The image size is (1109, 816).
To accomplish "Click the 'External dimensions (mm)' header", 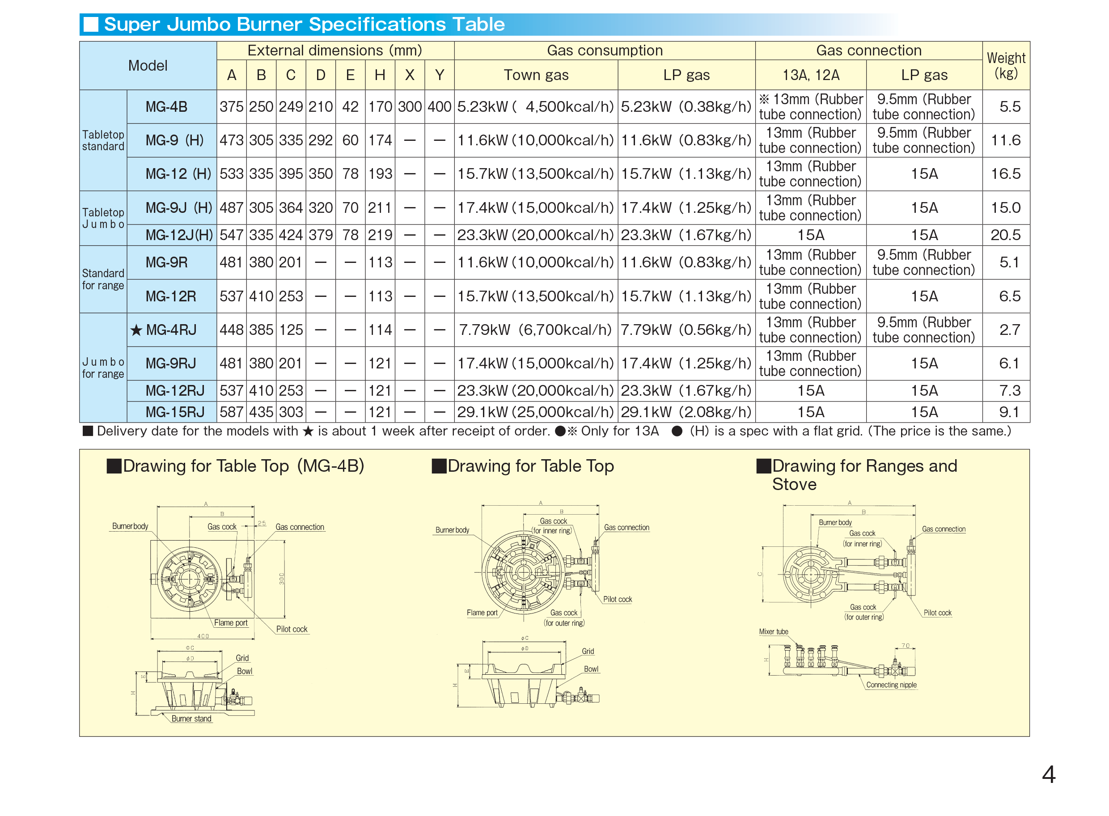I will point(335,51).
